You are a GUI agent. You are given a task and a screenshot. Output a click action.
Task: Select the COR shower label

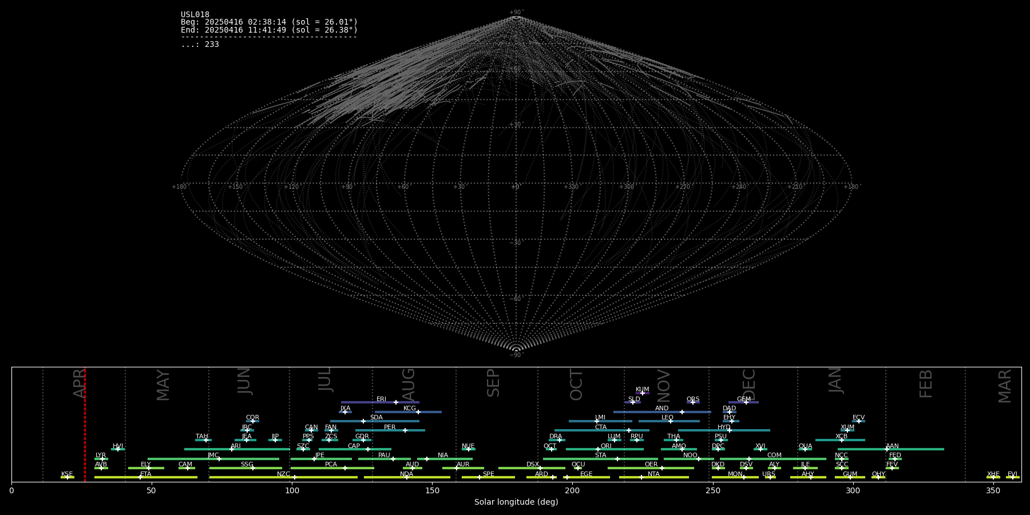click(252, 418)
